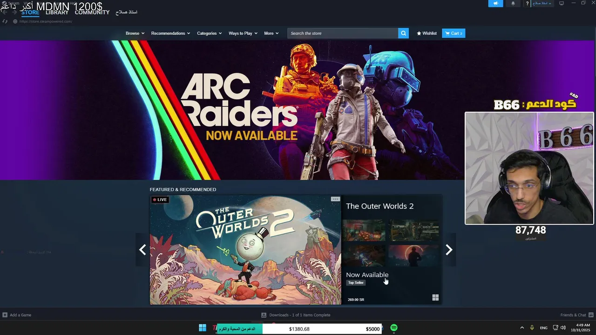Screen dimensions: 596x335
Task: Expand the Categories menu
Action: (209, 33)
